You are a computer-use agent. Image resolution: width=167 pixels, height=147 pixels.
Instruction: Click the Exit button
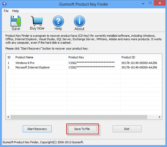[x=127, y=129]
